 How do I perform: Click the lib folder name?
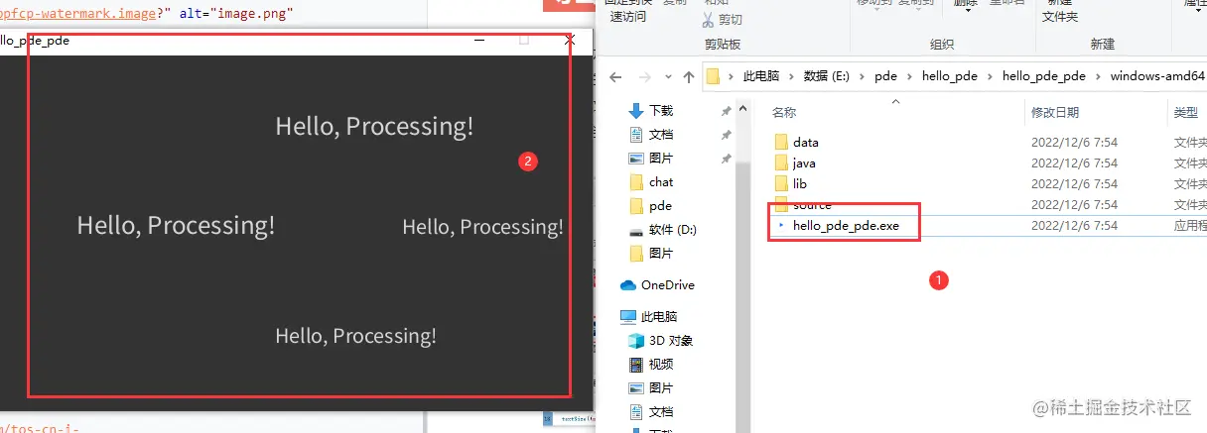point(800,183)
